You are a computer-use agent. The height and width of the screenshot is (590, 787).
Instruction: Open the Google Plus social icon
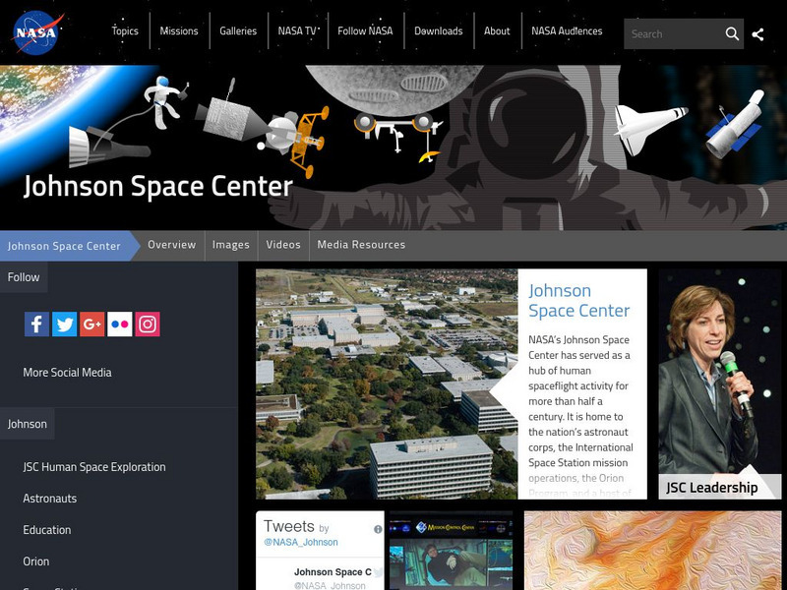pyautogui.click(x=91, y=324)
